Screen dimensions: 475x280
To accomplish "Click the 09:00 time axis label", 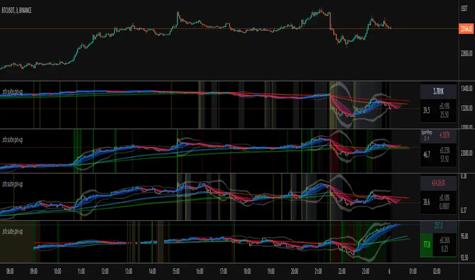I will pyautogui.click(x=34, y=271).
